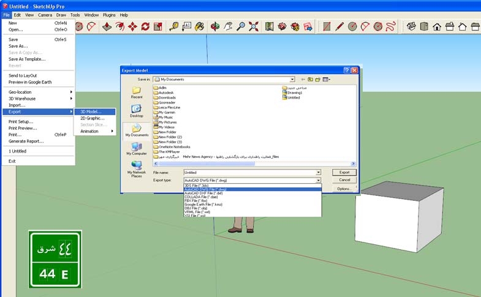Select the Move tool in toolbar

pos(132,26)
